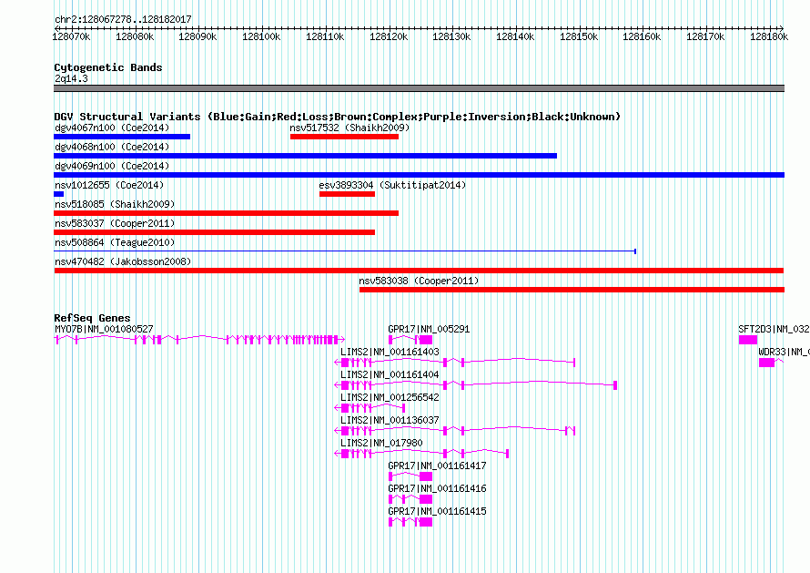Click the nsv1012655 (Coe2014) label text
810x573 pixels.
point(109,185)
